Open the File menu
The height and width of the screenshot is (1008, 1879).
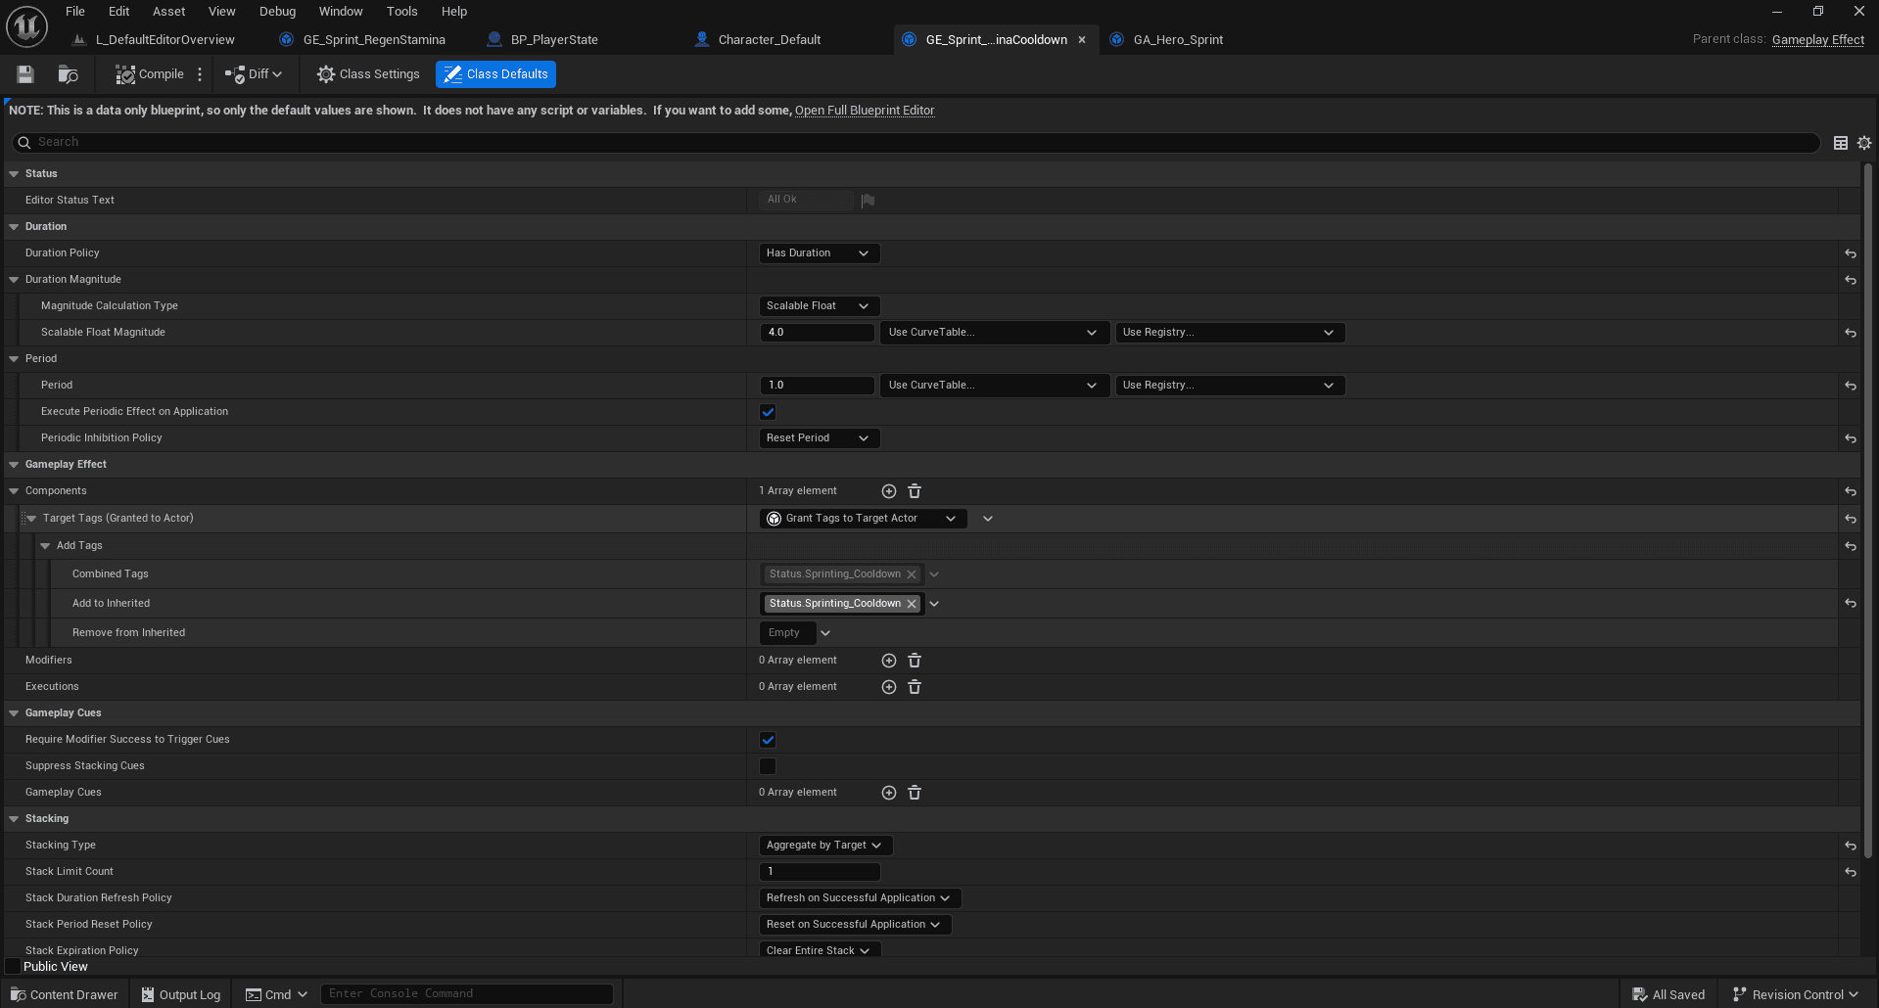[75, 12]
